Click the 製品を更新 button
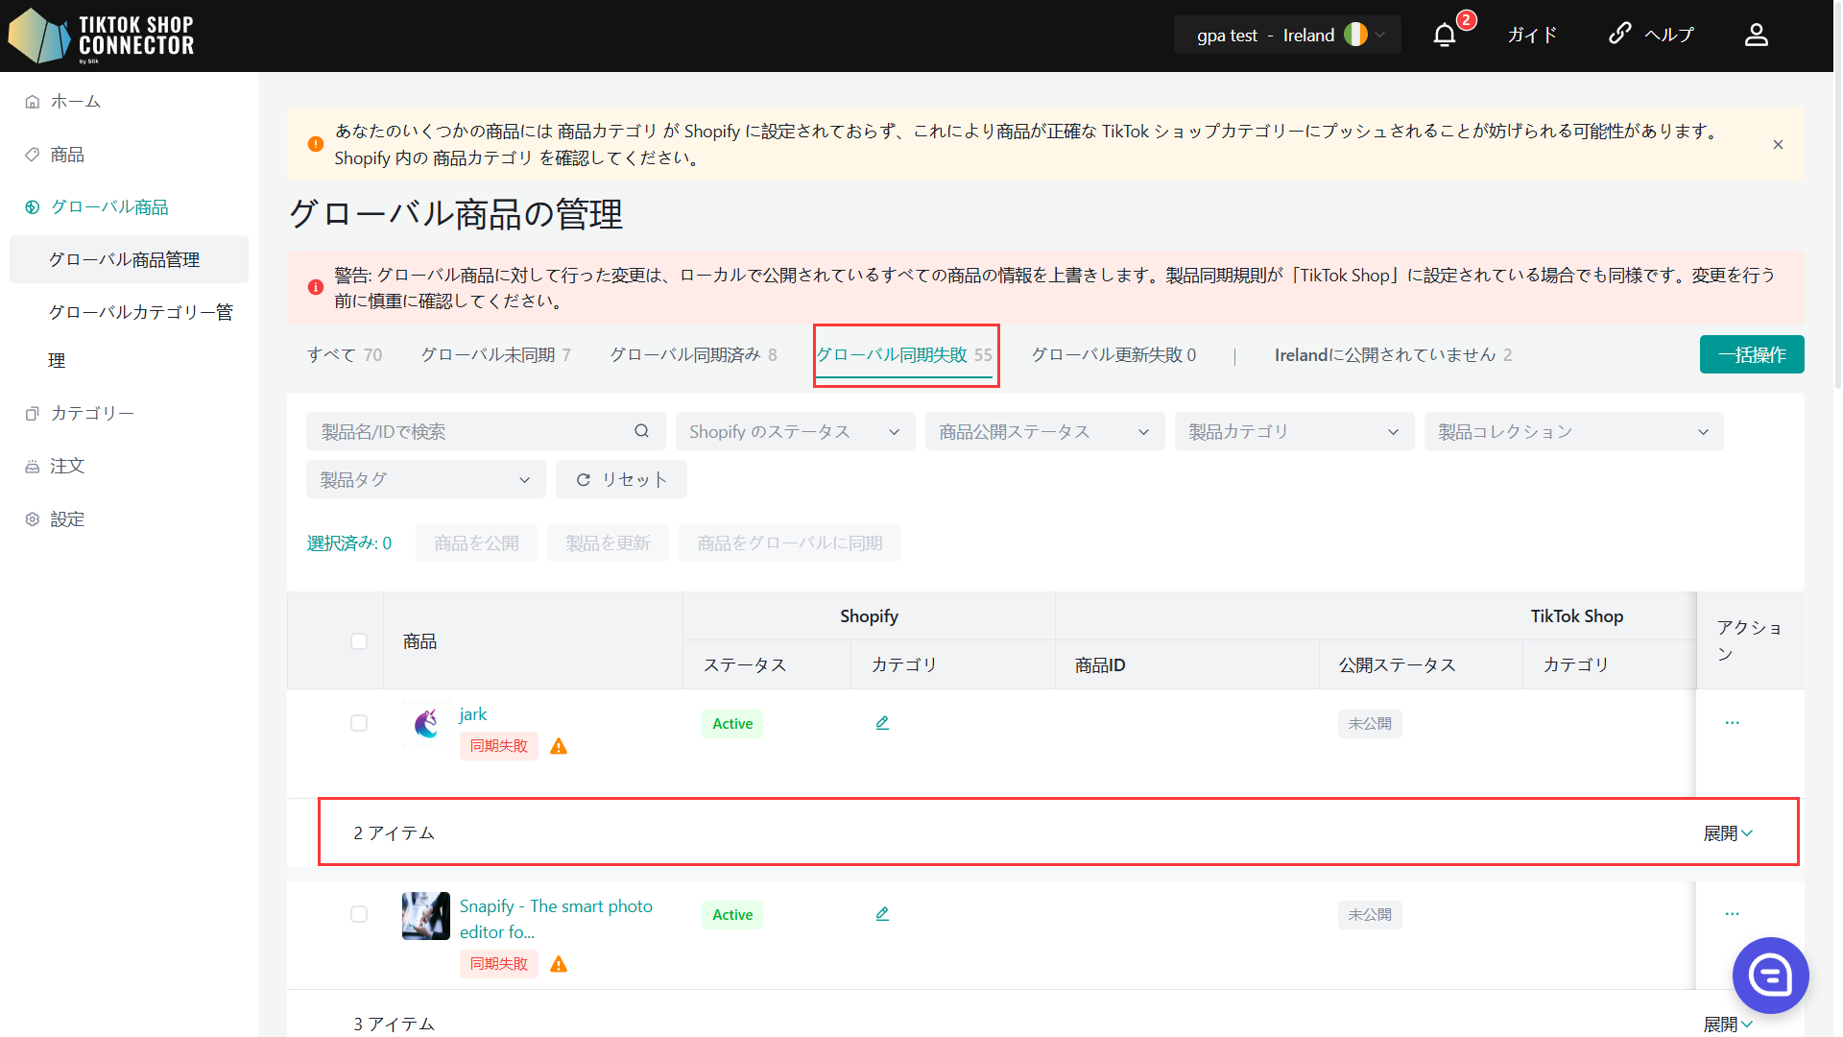 (608, 543)
